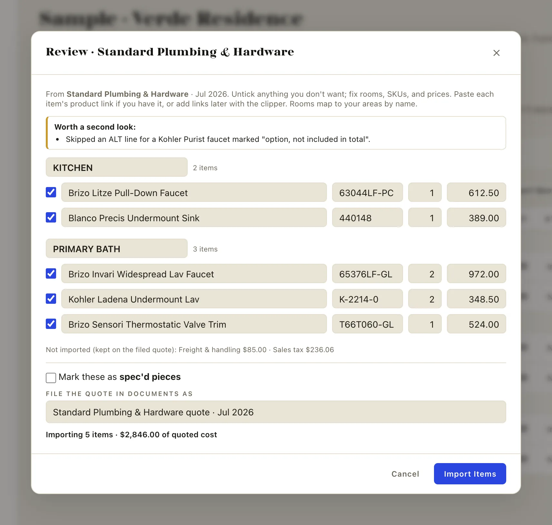Click the bold vendor name in the intro paragraph

coord(127,94)
